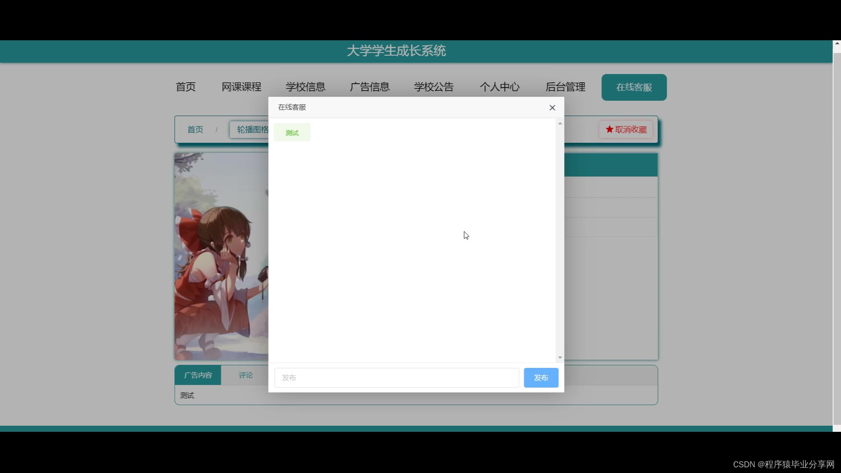Click the 测试 chat message bubble
This screenshot has height=473, width=841.
pyautogui.click(x=292, y=133)
